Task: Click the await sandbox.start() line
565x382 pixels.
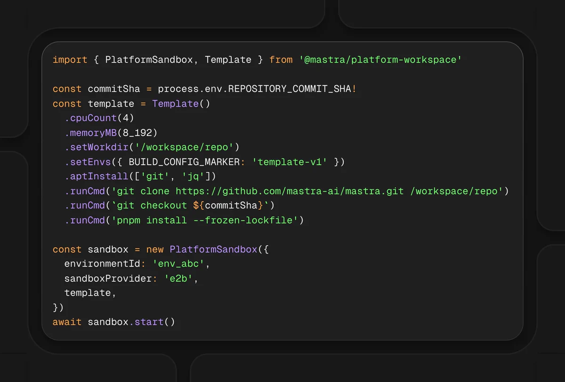Action: click(114, 322)
